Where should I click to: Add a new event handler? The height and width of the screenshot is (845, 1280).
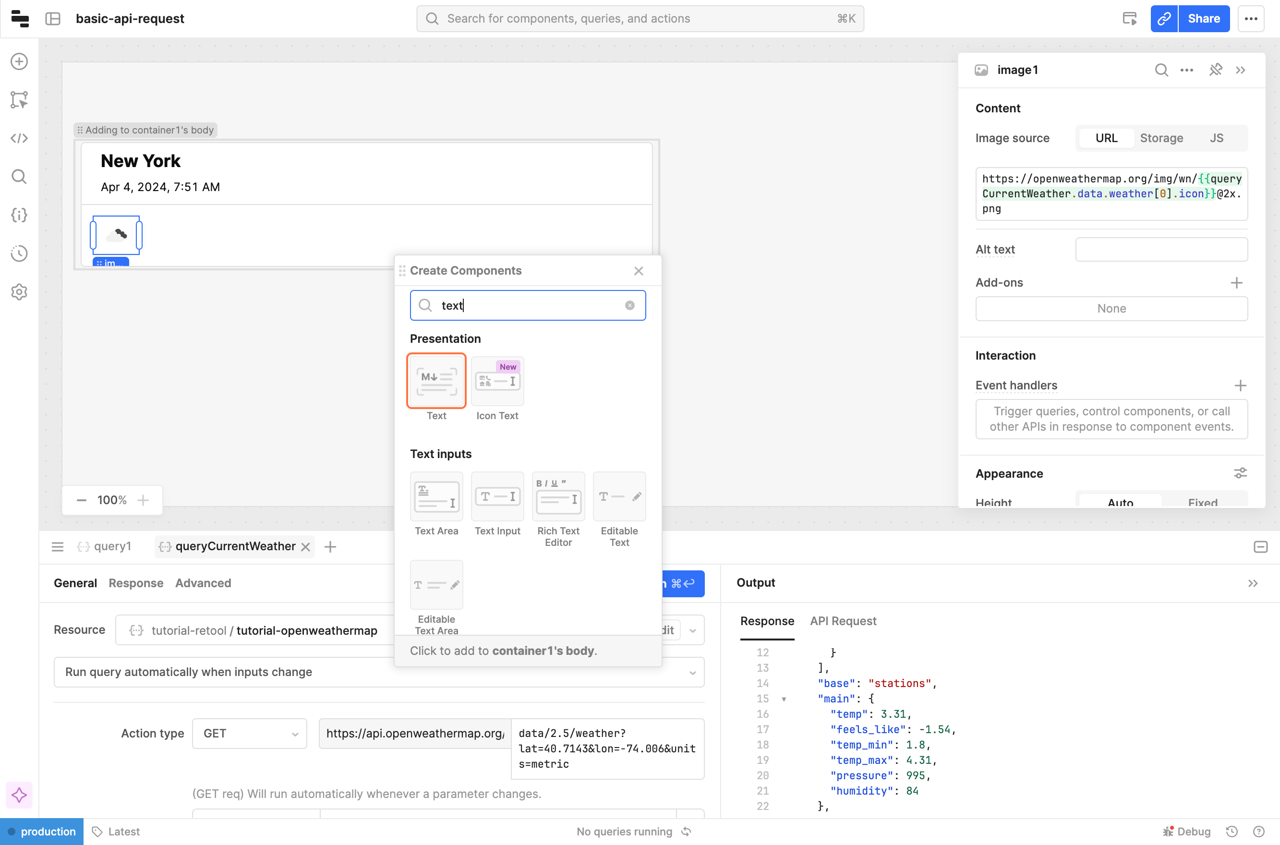click(x=1240, y=386)
